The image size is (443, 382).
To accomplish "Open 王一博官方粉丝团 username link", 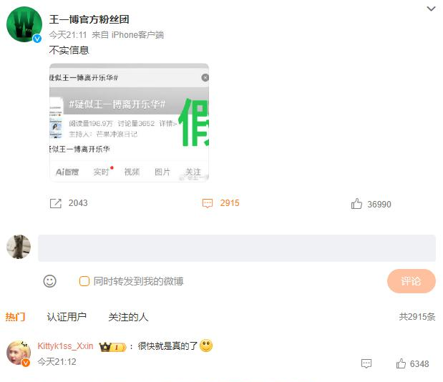I will coord(89,19).
